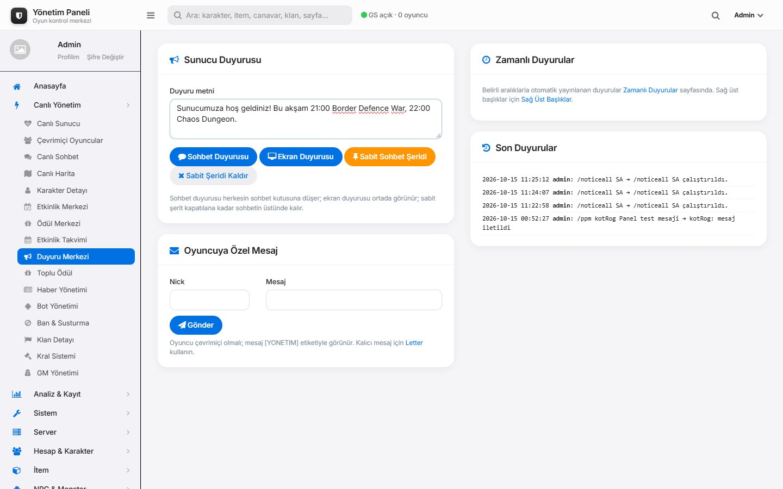This screenshot has height=489, width=783.
Task: Click the Ban & Susturma ban icon
Action: click(28, 323)
